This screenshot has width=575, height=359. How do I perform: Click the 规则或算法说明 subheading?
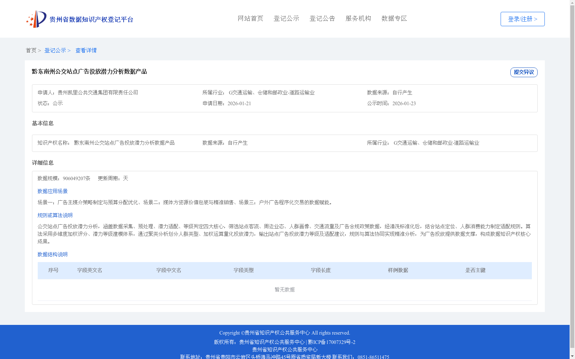[55, 215]
